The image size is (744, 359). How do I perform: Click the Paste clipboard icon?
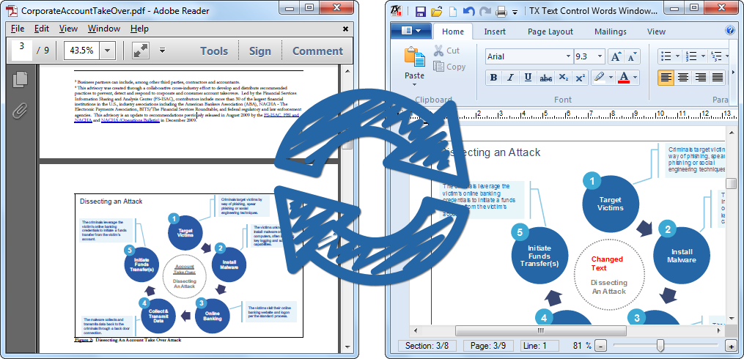coord(414,57)
